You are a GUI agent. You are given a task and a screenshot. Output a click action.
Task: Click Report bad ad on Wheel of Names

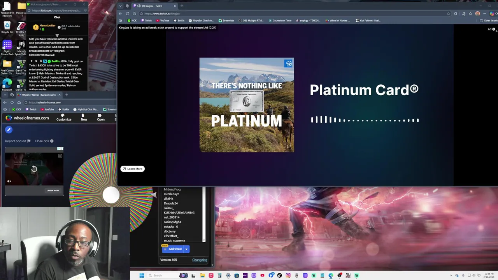18,141
